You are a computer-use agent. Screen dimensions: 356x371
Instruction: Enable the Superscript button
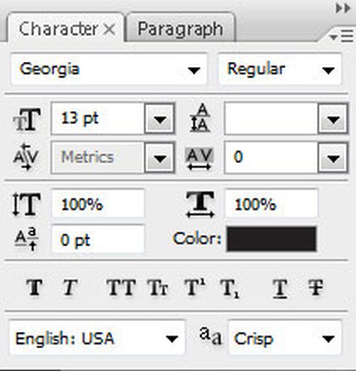coord(195,287)
